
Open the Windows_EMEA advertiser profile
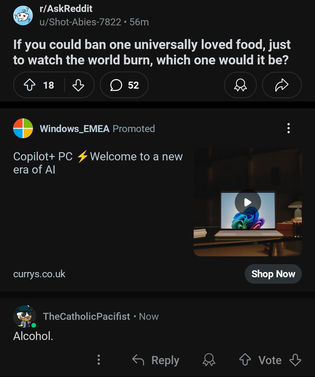[75, 129]
